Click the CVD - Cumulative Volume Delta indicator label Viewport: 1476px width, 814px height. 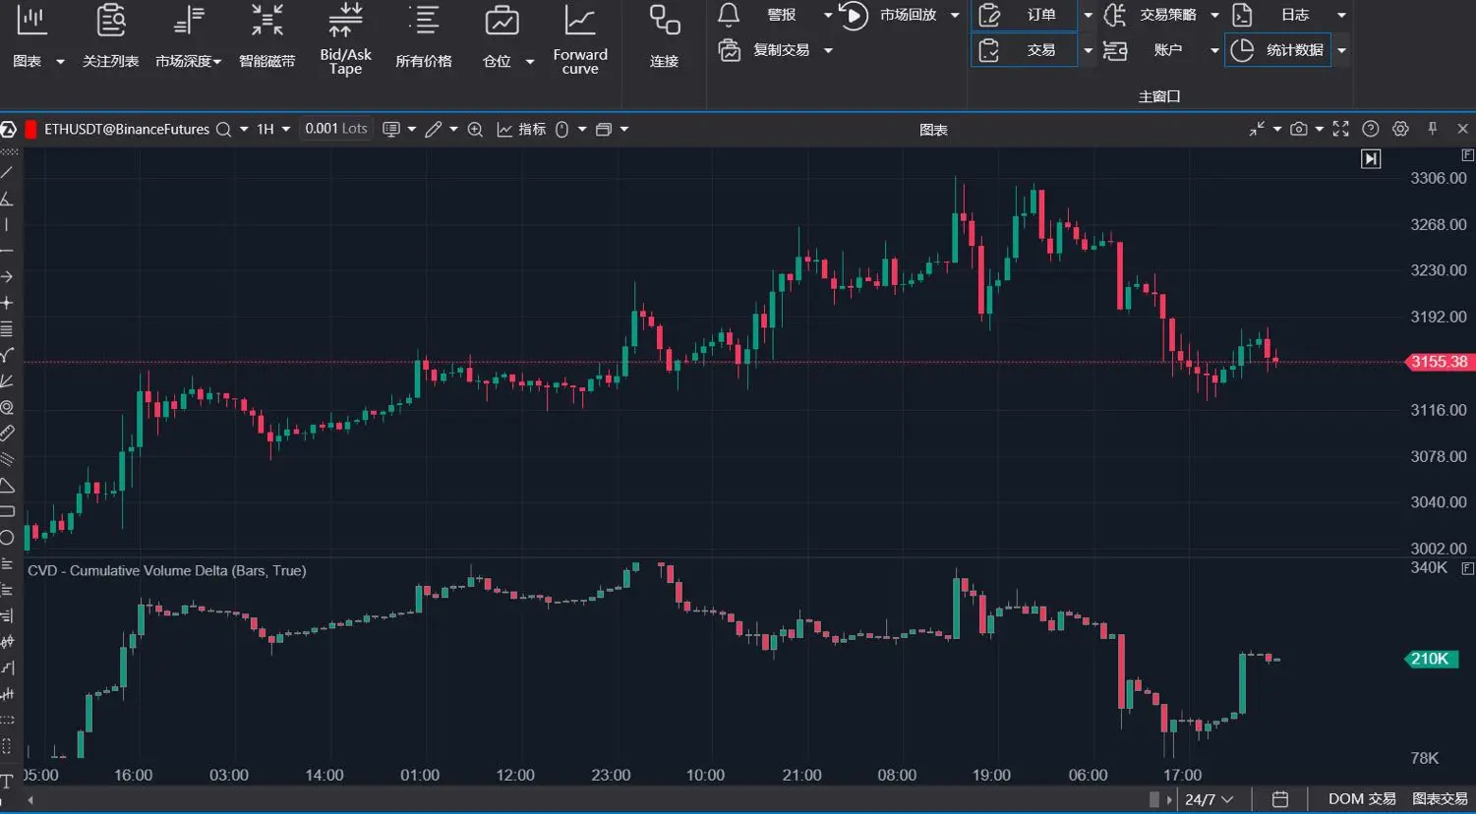point(167,571)
